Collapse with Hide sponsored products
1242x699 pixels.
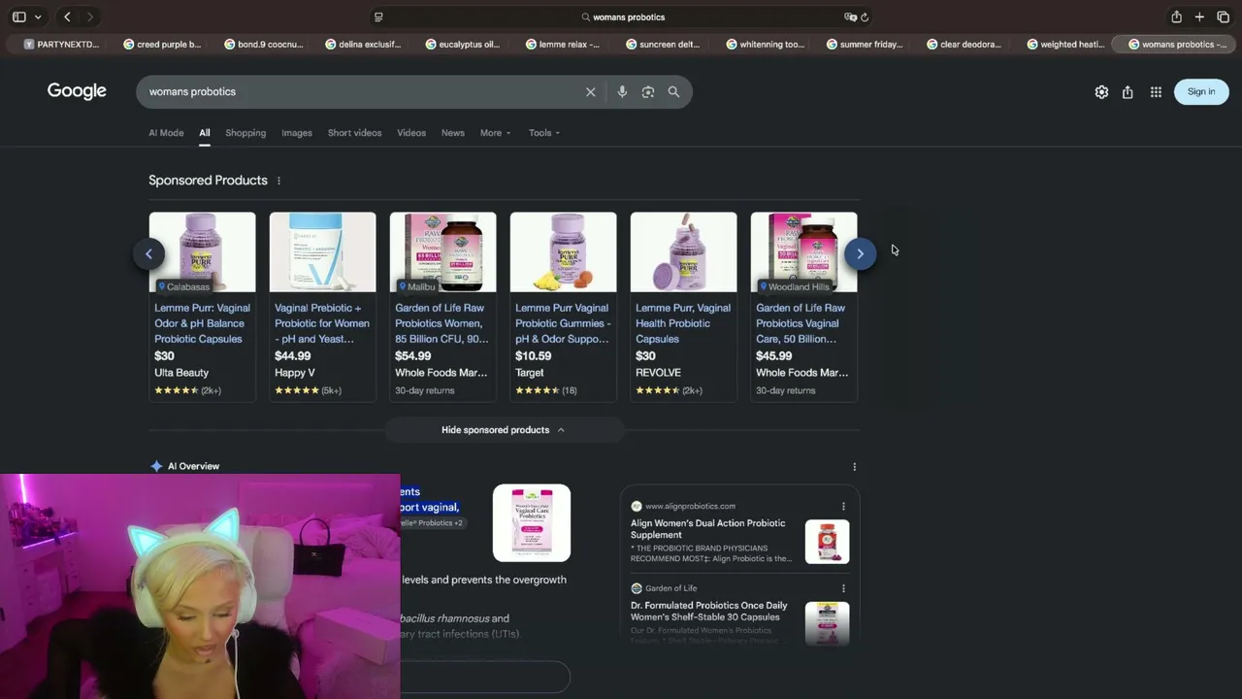[x=503, y=430]
